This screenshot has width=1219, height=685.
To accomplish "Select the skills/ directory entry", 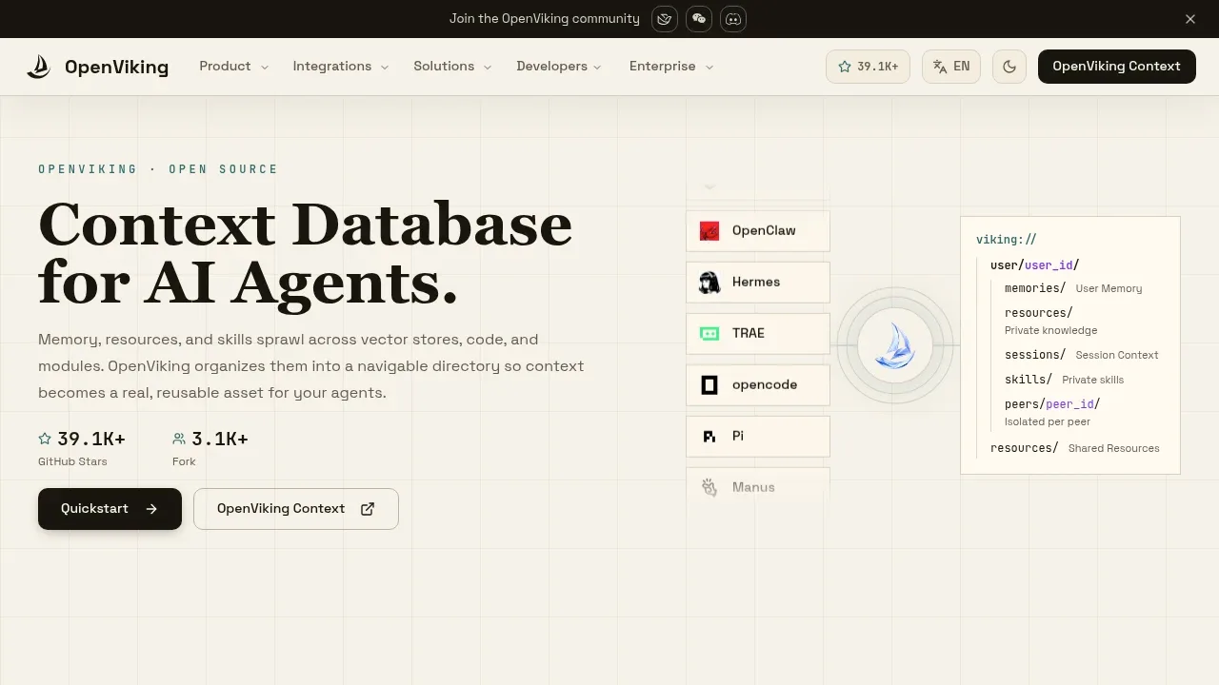I will [x=1029, y=380].
